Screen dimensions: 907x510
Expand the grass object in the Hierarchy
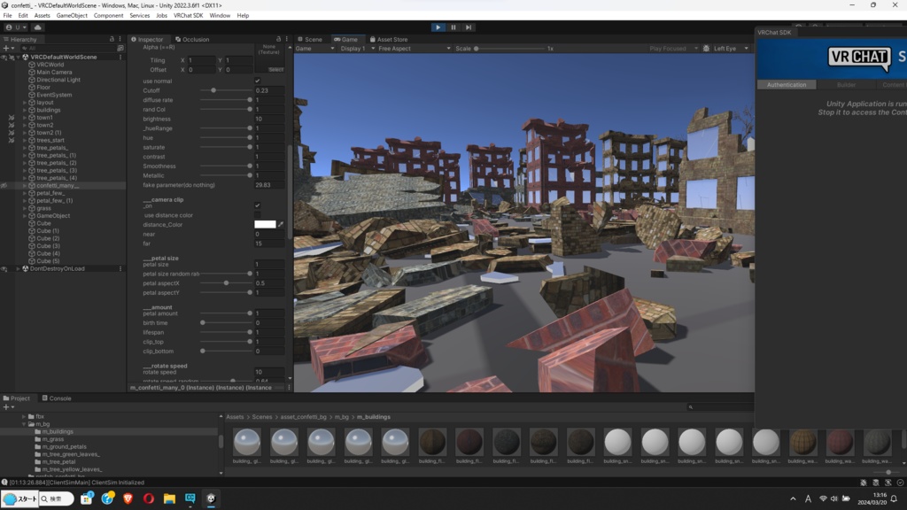click(x=24, y=208)
